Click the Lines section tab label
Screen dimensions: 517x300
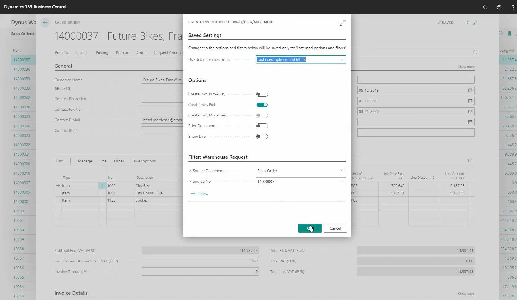(59, 161)
